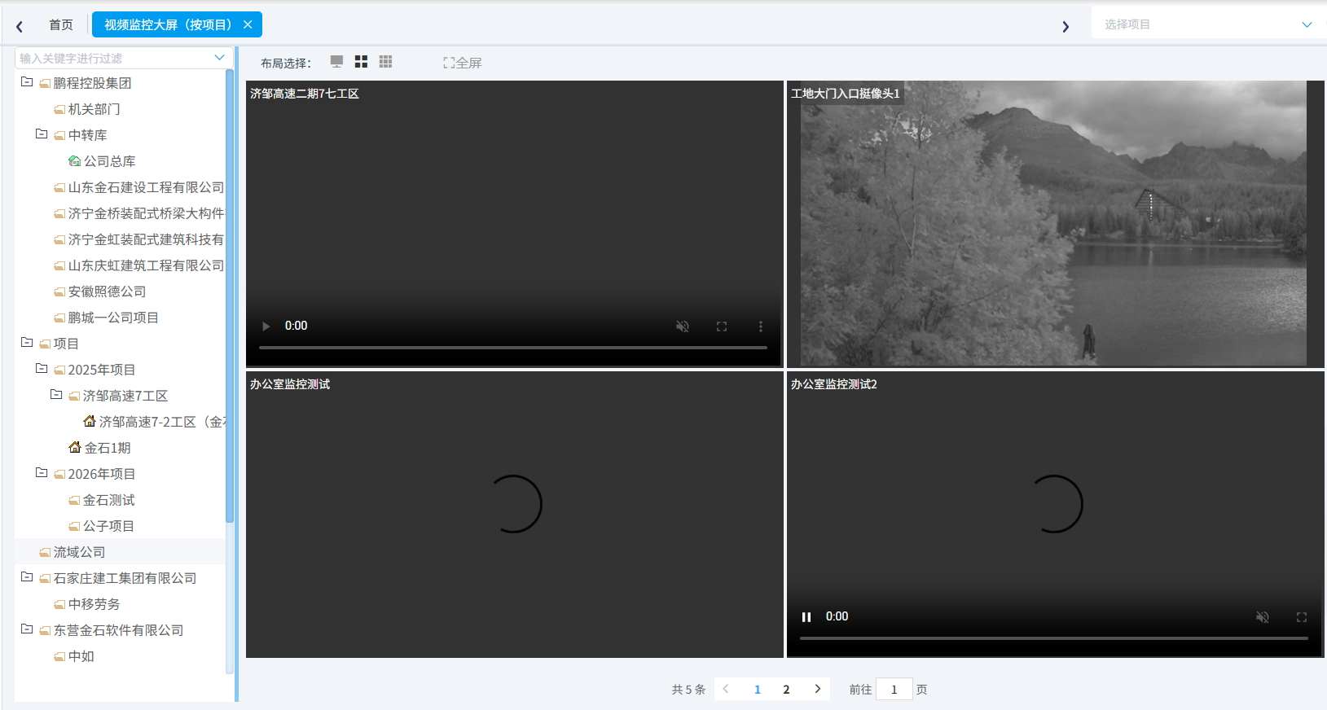This screenshot has height=710, width=1327.
Task: Select 金石1期 project in tree
Action: coord(108,448)
